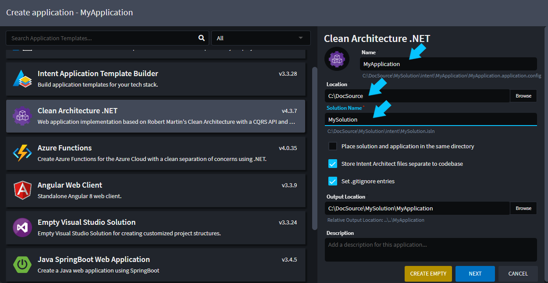Click version label v3.3.9
The height and width of the screenshot is (283, 548).
(289, 185)
